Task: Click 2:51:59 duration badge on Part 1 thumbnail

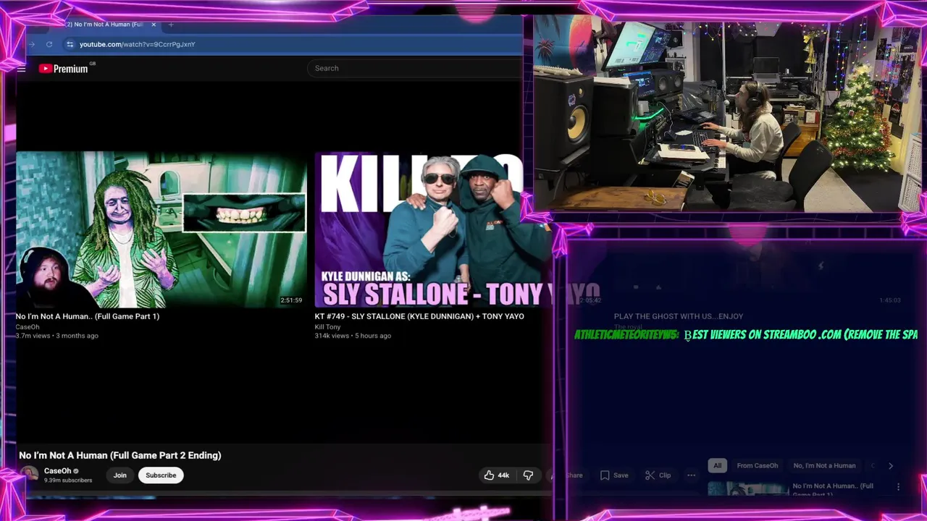Action: click(291, 300)
